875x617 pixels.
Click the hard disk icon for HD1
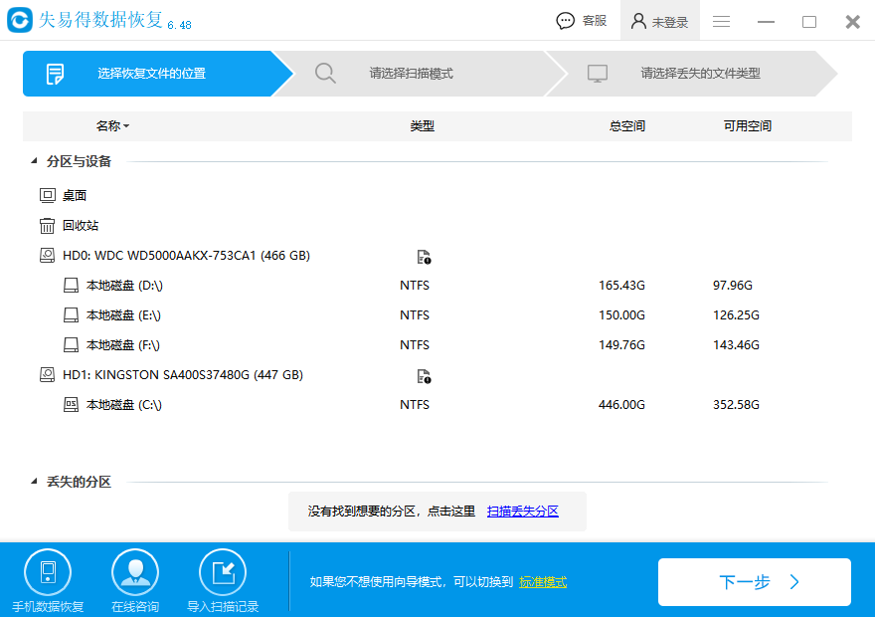(48, 374)
